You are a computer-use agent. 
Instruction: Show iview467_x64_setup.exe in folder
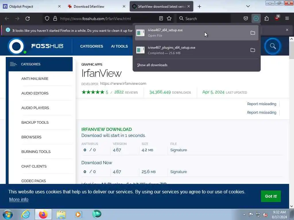tap(253, 33)
